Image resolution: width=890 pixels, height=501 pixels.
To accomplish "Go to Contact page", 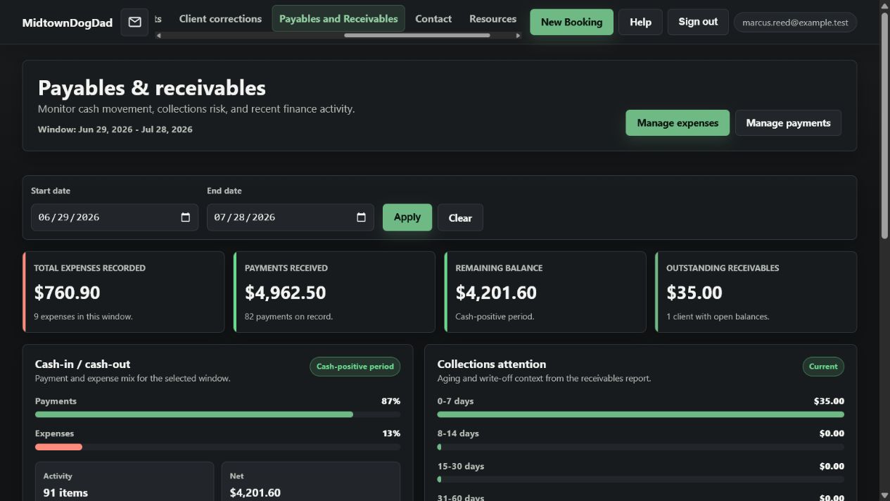I will (433, 19).
